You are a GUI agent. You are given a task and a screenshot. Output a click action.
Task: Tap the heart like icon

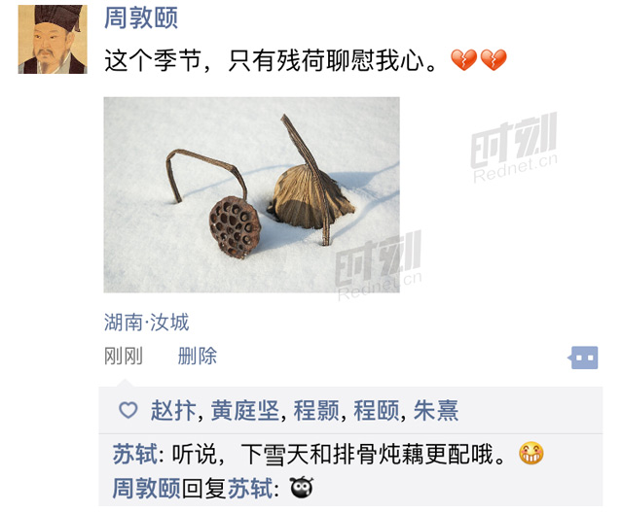[128, 410]
